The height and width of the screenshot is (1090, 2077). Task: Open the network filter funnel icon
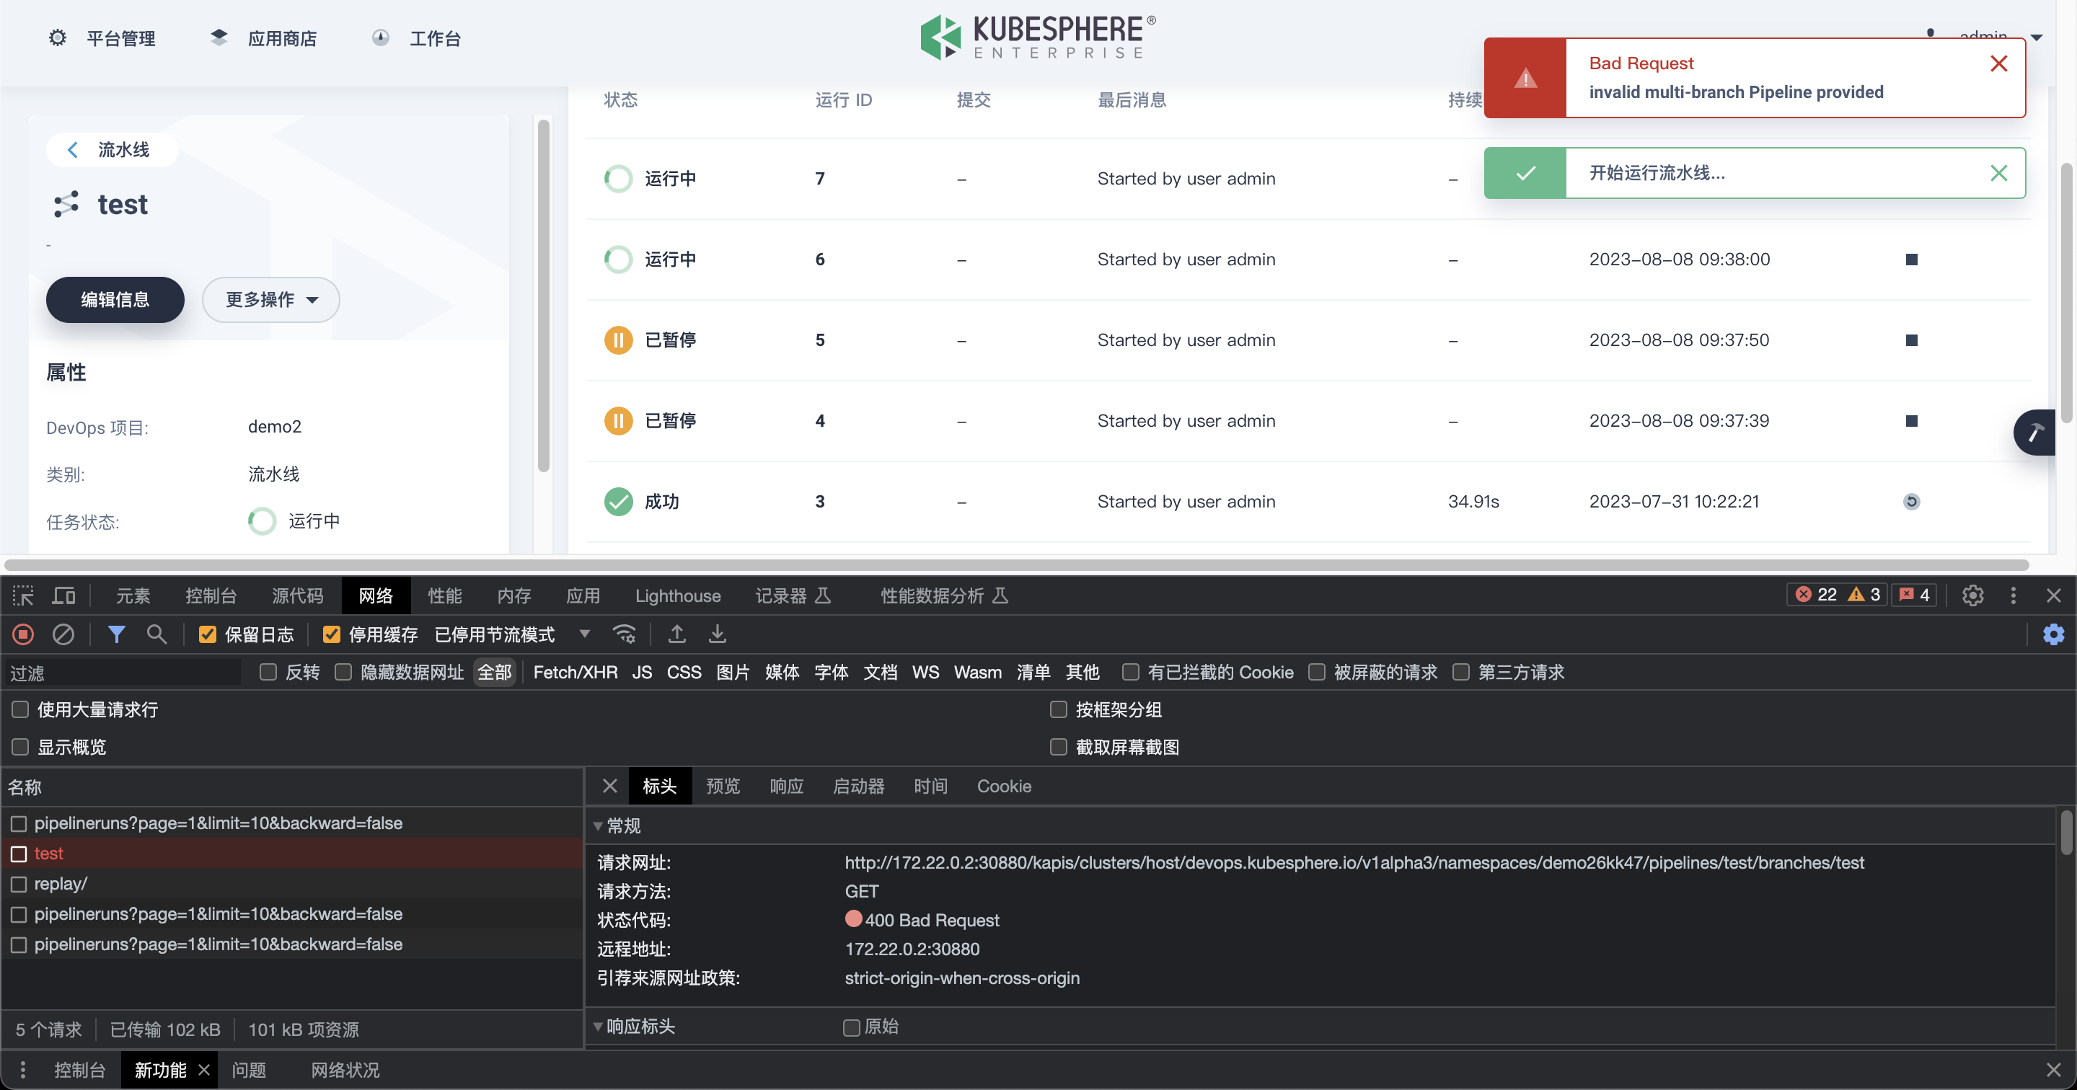[x=118, y=634]
